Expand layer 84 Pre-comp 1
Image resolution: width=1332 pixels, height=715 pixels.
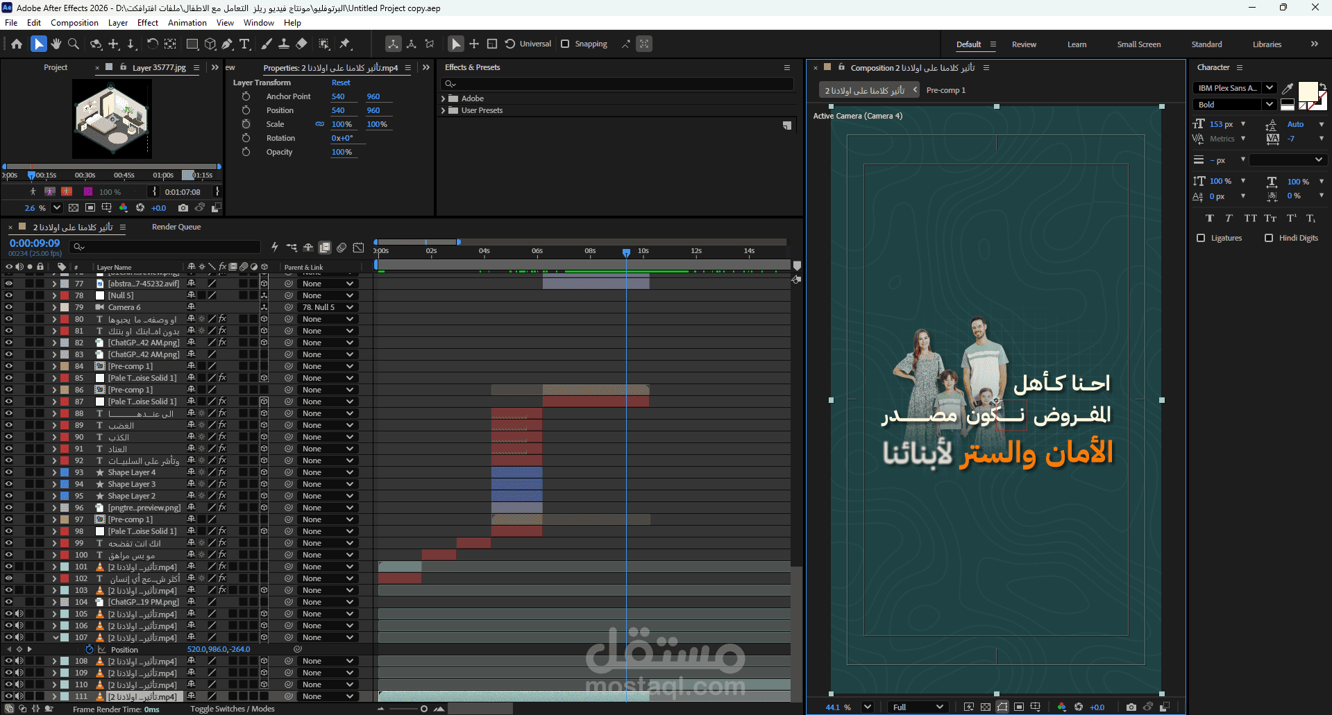pyautogui.click(x=54, y=366)
